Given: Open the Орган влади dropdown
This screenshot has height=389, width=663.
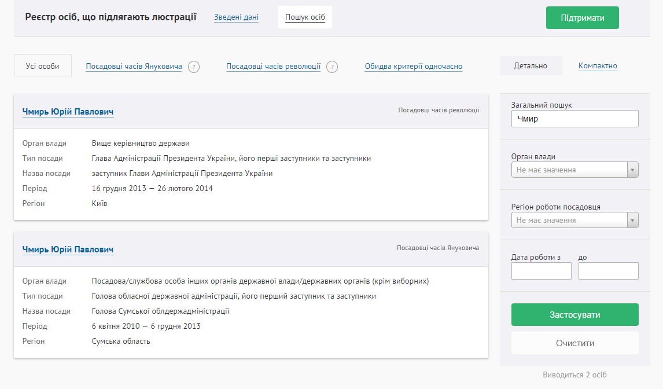Looking at the screenshot, I should [574, 170].
